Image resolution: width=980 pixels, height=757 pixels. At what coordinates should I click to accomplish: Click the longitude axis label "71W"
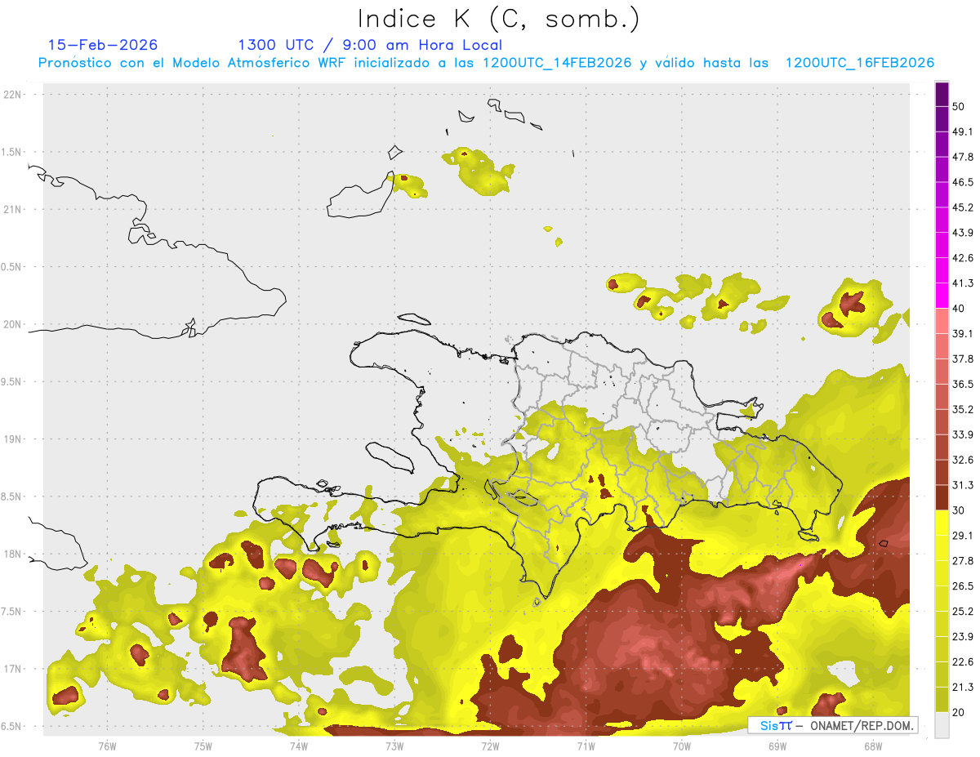(586, 746)
